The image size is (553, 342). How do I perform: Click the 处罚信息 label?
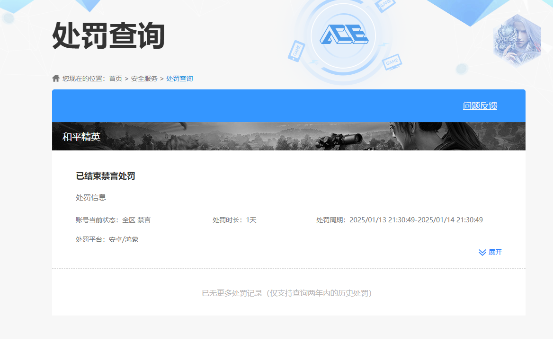(x=91, y=198)
